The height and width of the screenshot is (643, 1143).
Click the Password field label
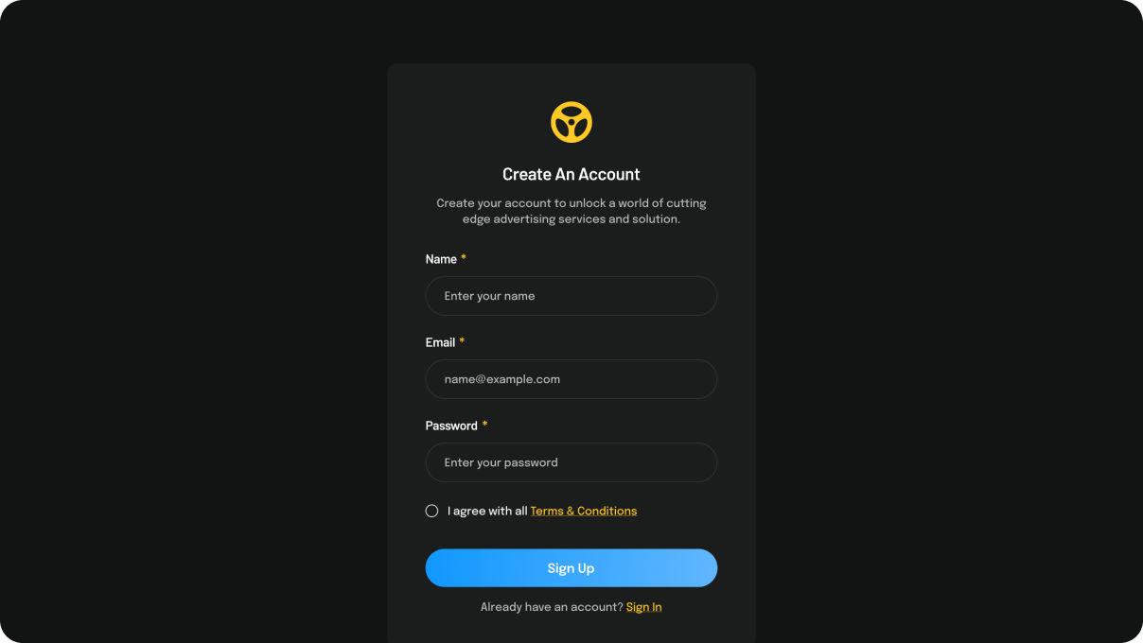click(x=451, y=426)
